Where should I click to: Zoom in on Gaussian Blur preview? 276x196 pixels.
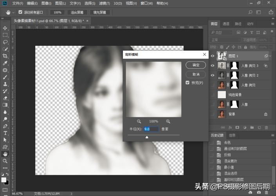coord(168,121)
